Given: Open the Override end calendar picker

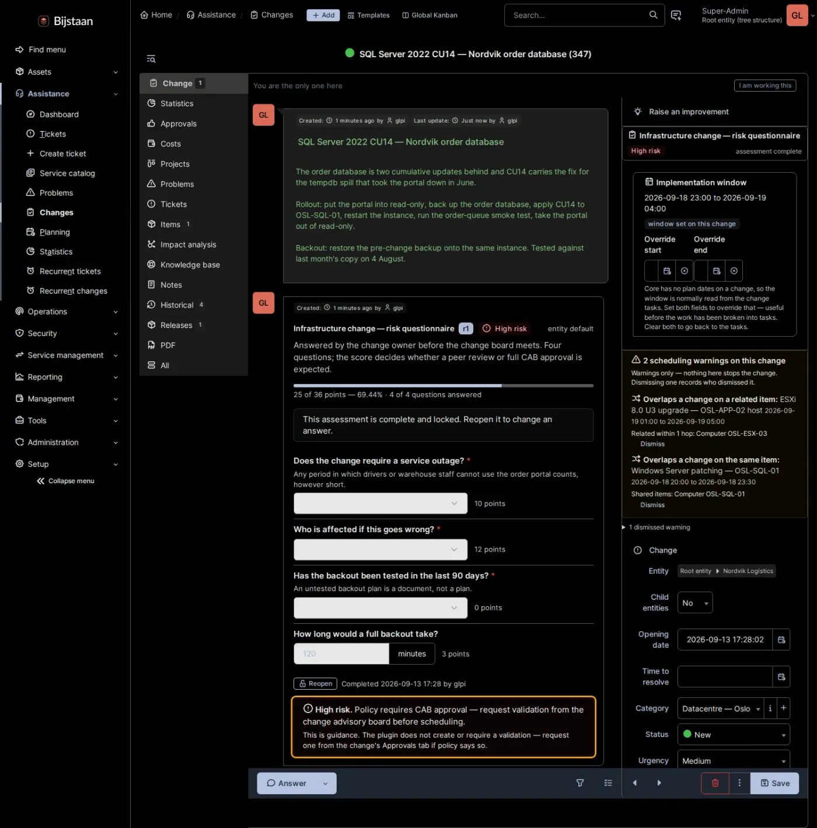Looking at the screenshot, I should point(717,271).
